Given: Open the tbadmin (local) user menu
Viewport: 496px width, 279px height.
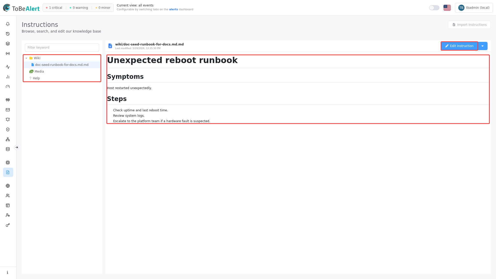Looking at the screenshot, I should pos(474,8).
